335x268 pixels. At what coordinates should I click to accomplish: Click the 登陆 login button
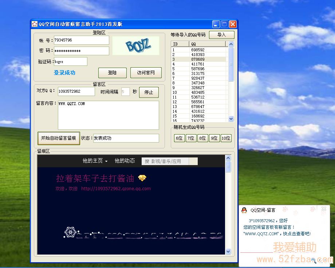point(113,73)
